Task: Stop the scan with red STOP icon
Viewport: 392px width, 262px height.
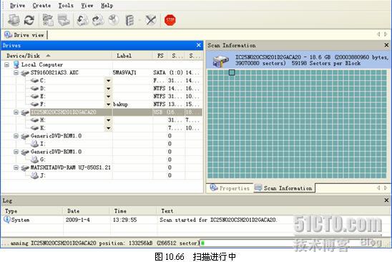Action: (x=170, y=20)
